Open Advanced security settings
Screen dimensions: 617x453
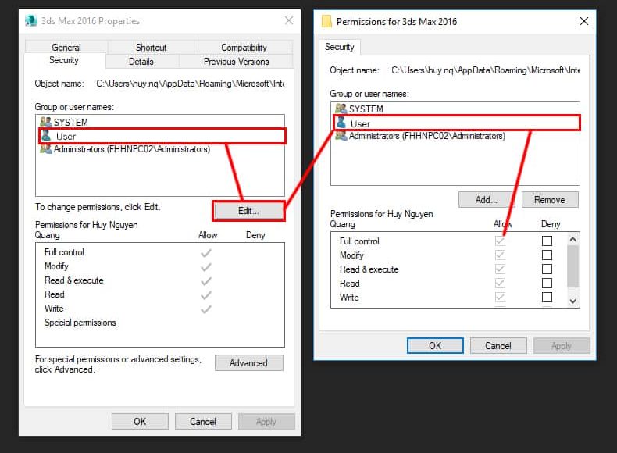(x=248, y=363)
